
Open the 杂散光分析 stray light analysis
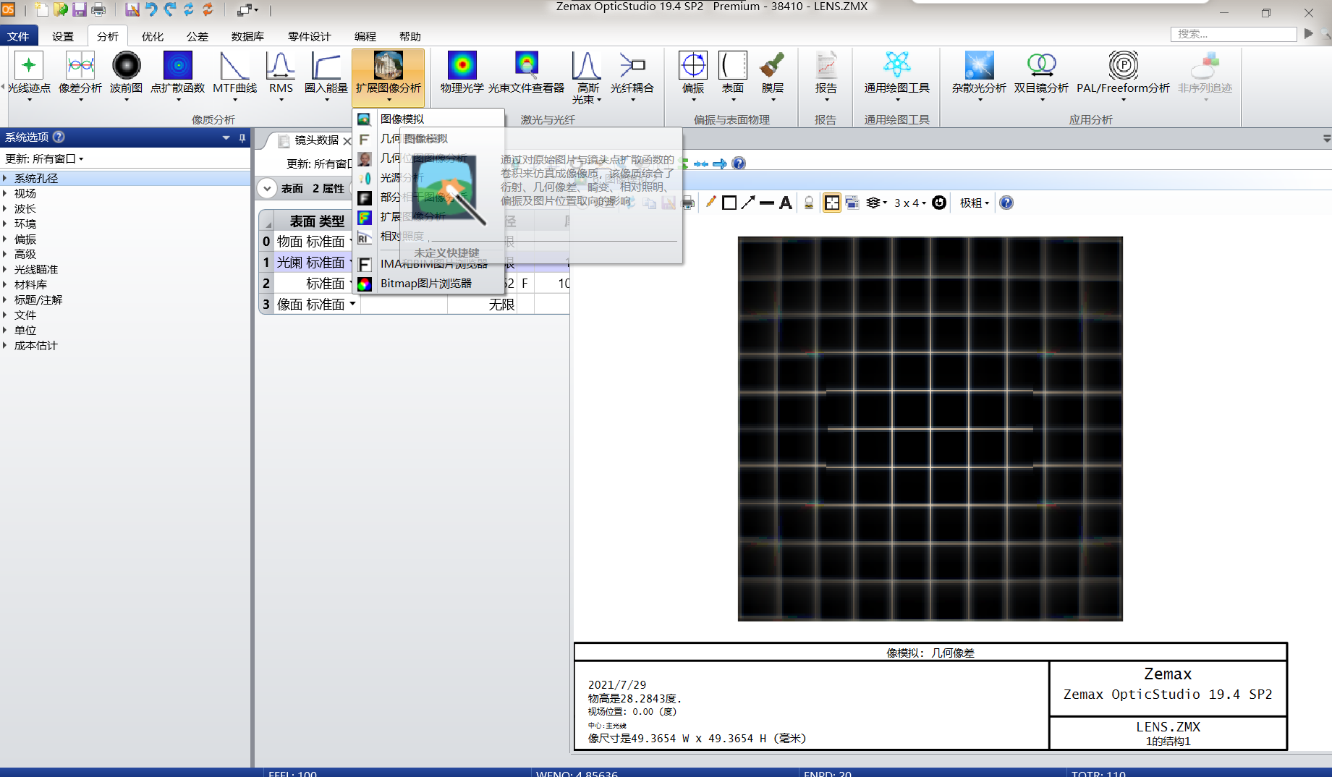point(979,75)
